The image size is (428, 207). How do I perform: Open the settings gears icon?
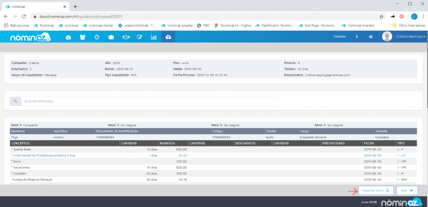click(x=371, y=37)
